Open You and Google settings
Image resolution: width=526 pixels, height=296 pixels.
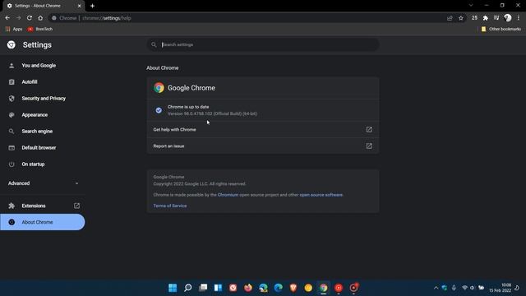click(x=39, y=66)
